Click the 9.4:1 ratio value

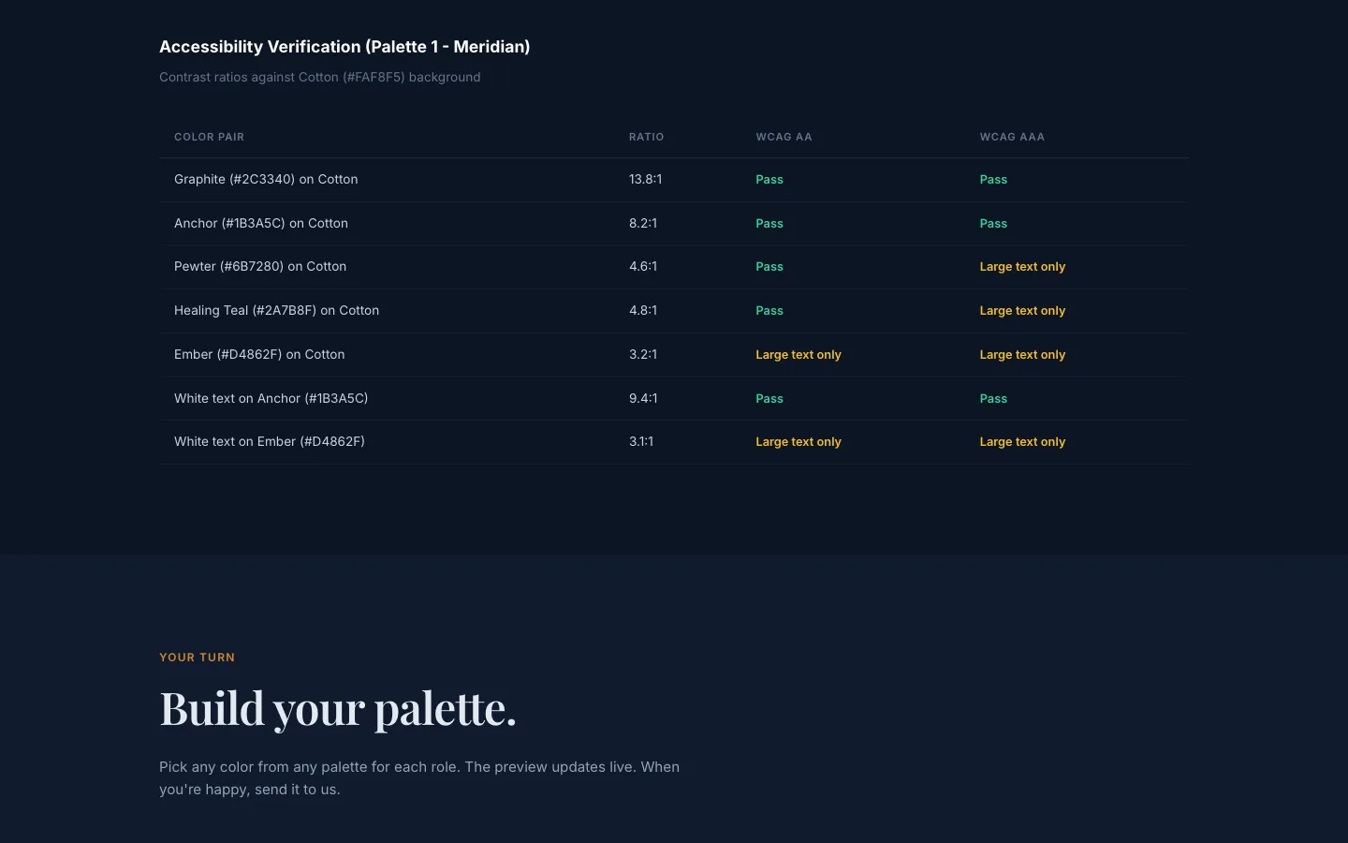(643, 398)
